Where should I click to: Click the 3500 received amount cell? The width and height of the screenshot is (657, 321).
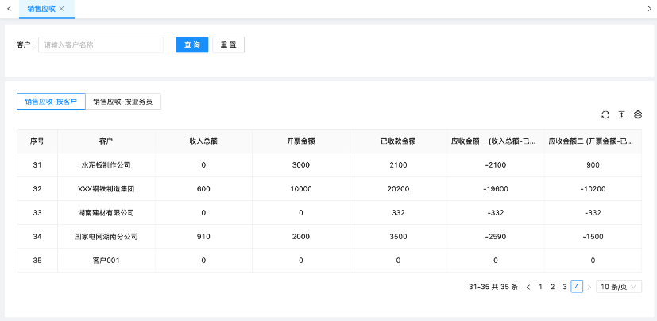pos(398,237)
